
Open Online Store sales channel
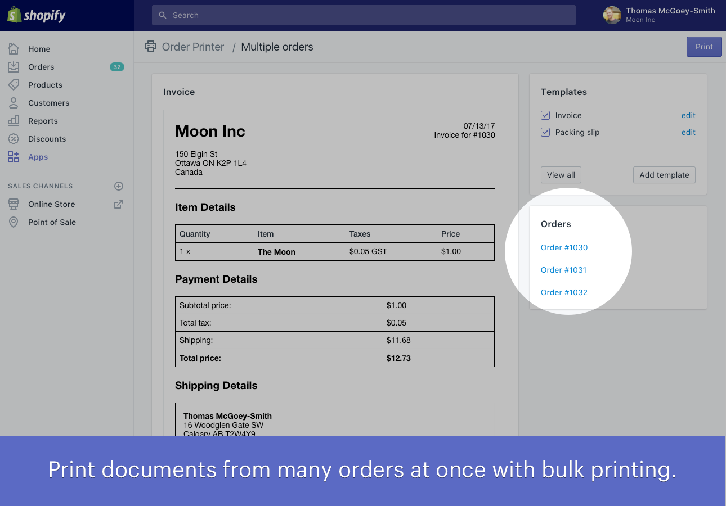(51, 204)
